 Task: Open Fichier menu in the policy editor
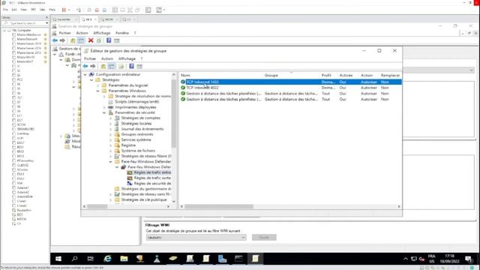90,58
